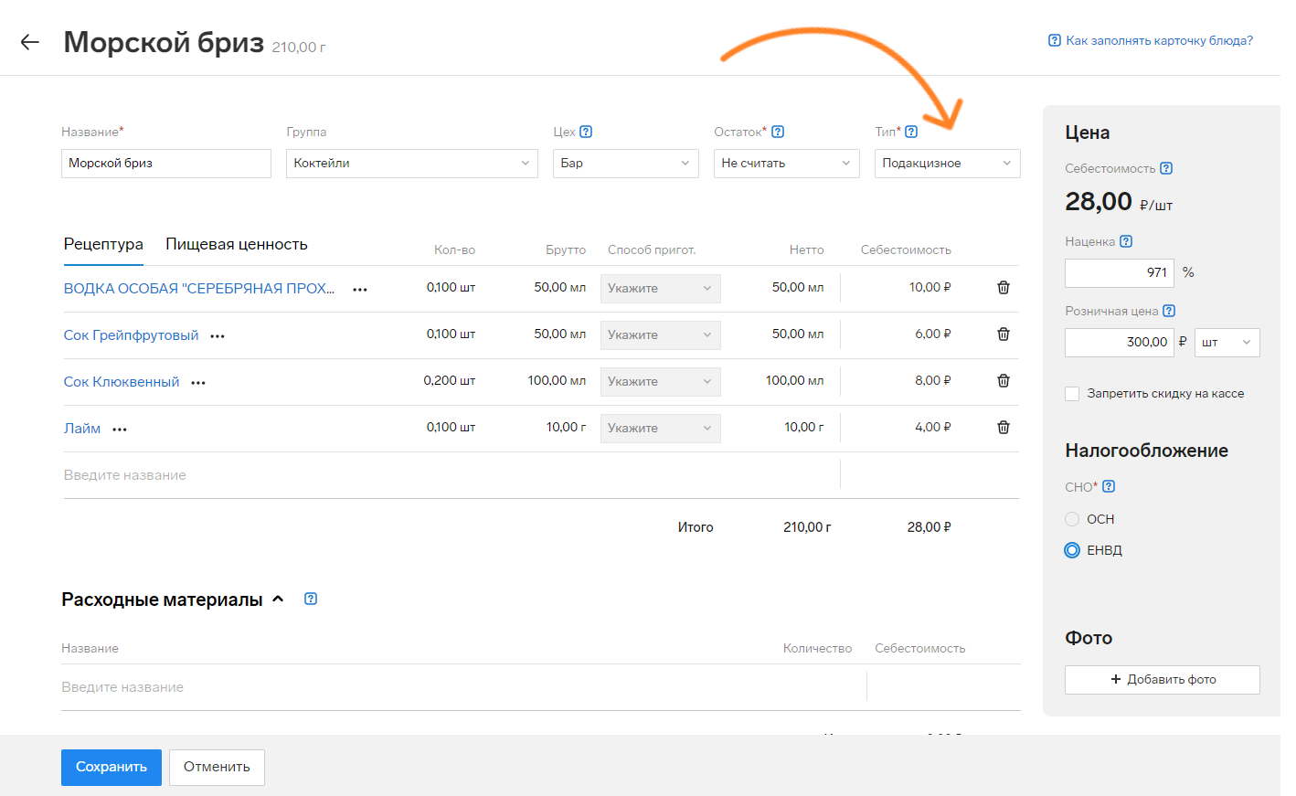Open the help icon next to Остаток
1296x796 pixels.
778,132
